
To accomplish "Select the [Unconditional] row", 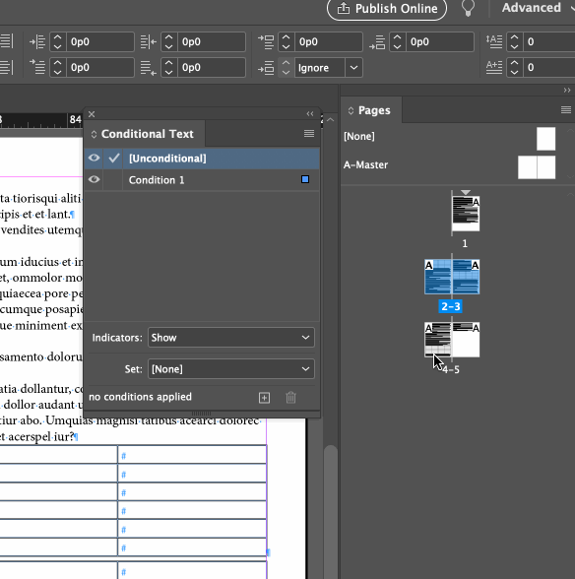I will [x=202, y=159].
